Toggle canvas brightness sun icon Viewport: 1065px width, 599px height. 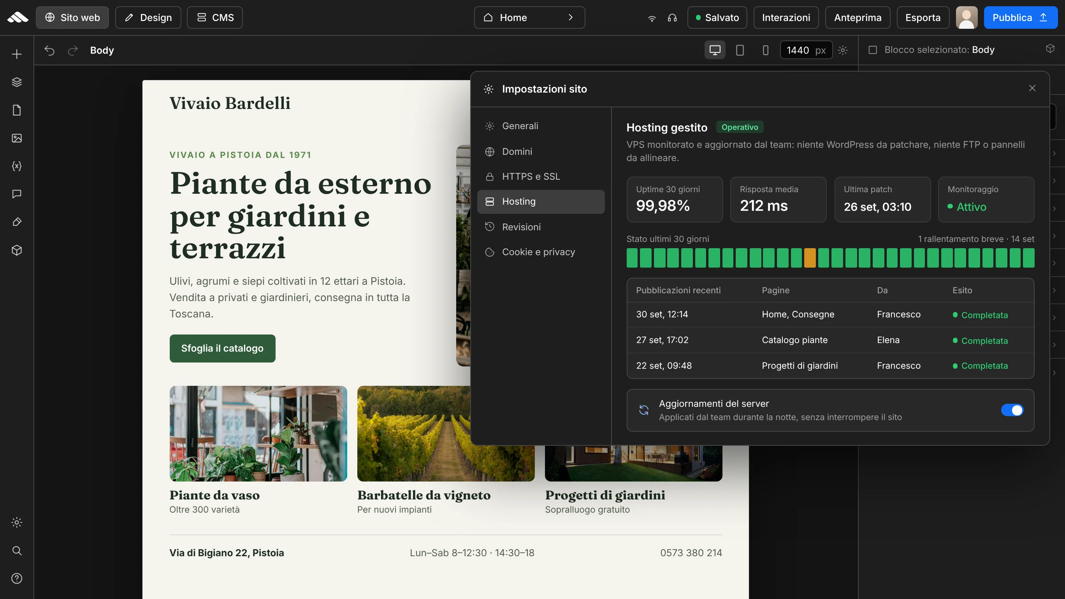[x=843, y=50]
